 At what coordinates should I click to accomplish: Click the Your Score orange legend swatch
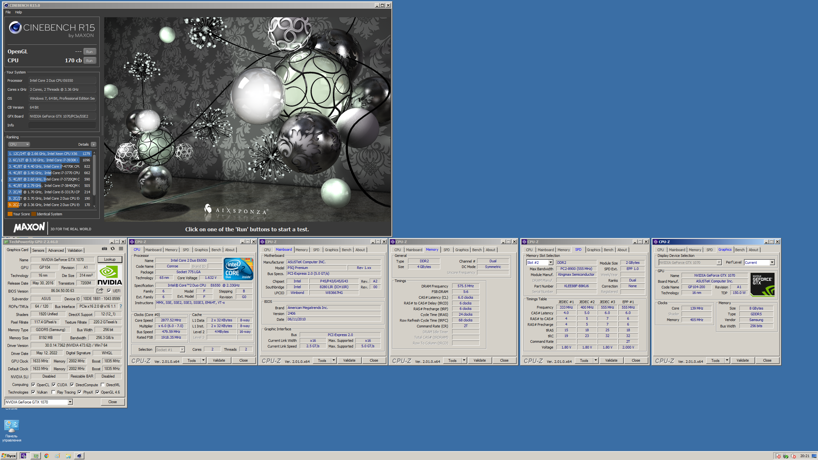tap(10, 214)
